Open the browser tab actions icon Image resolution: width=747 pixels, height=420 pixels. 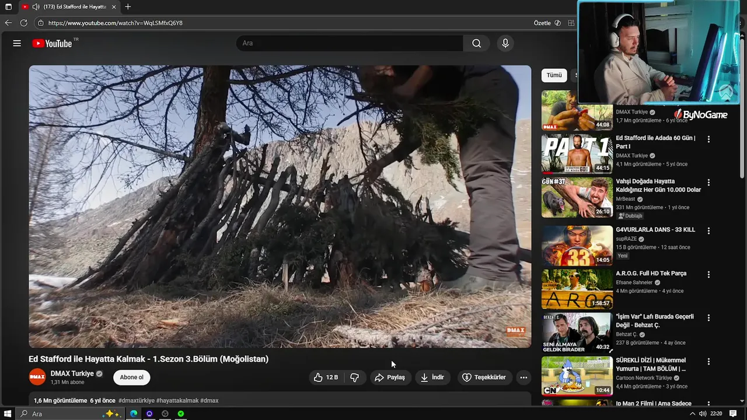[8, 7]
